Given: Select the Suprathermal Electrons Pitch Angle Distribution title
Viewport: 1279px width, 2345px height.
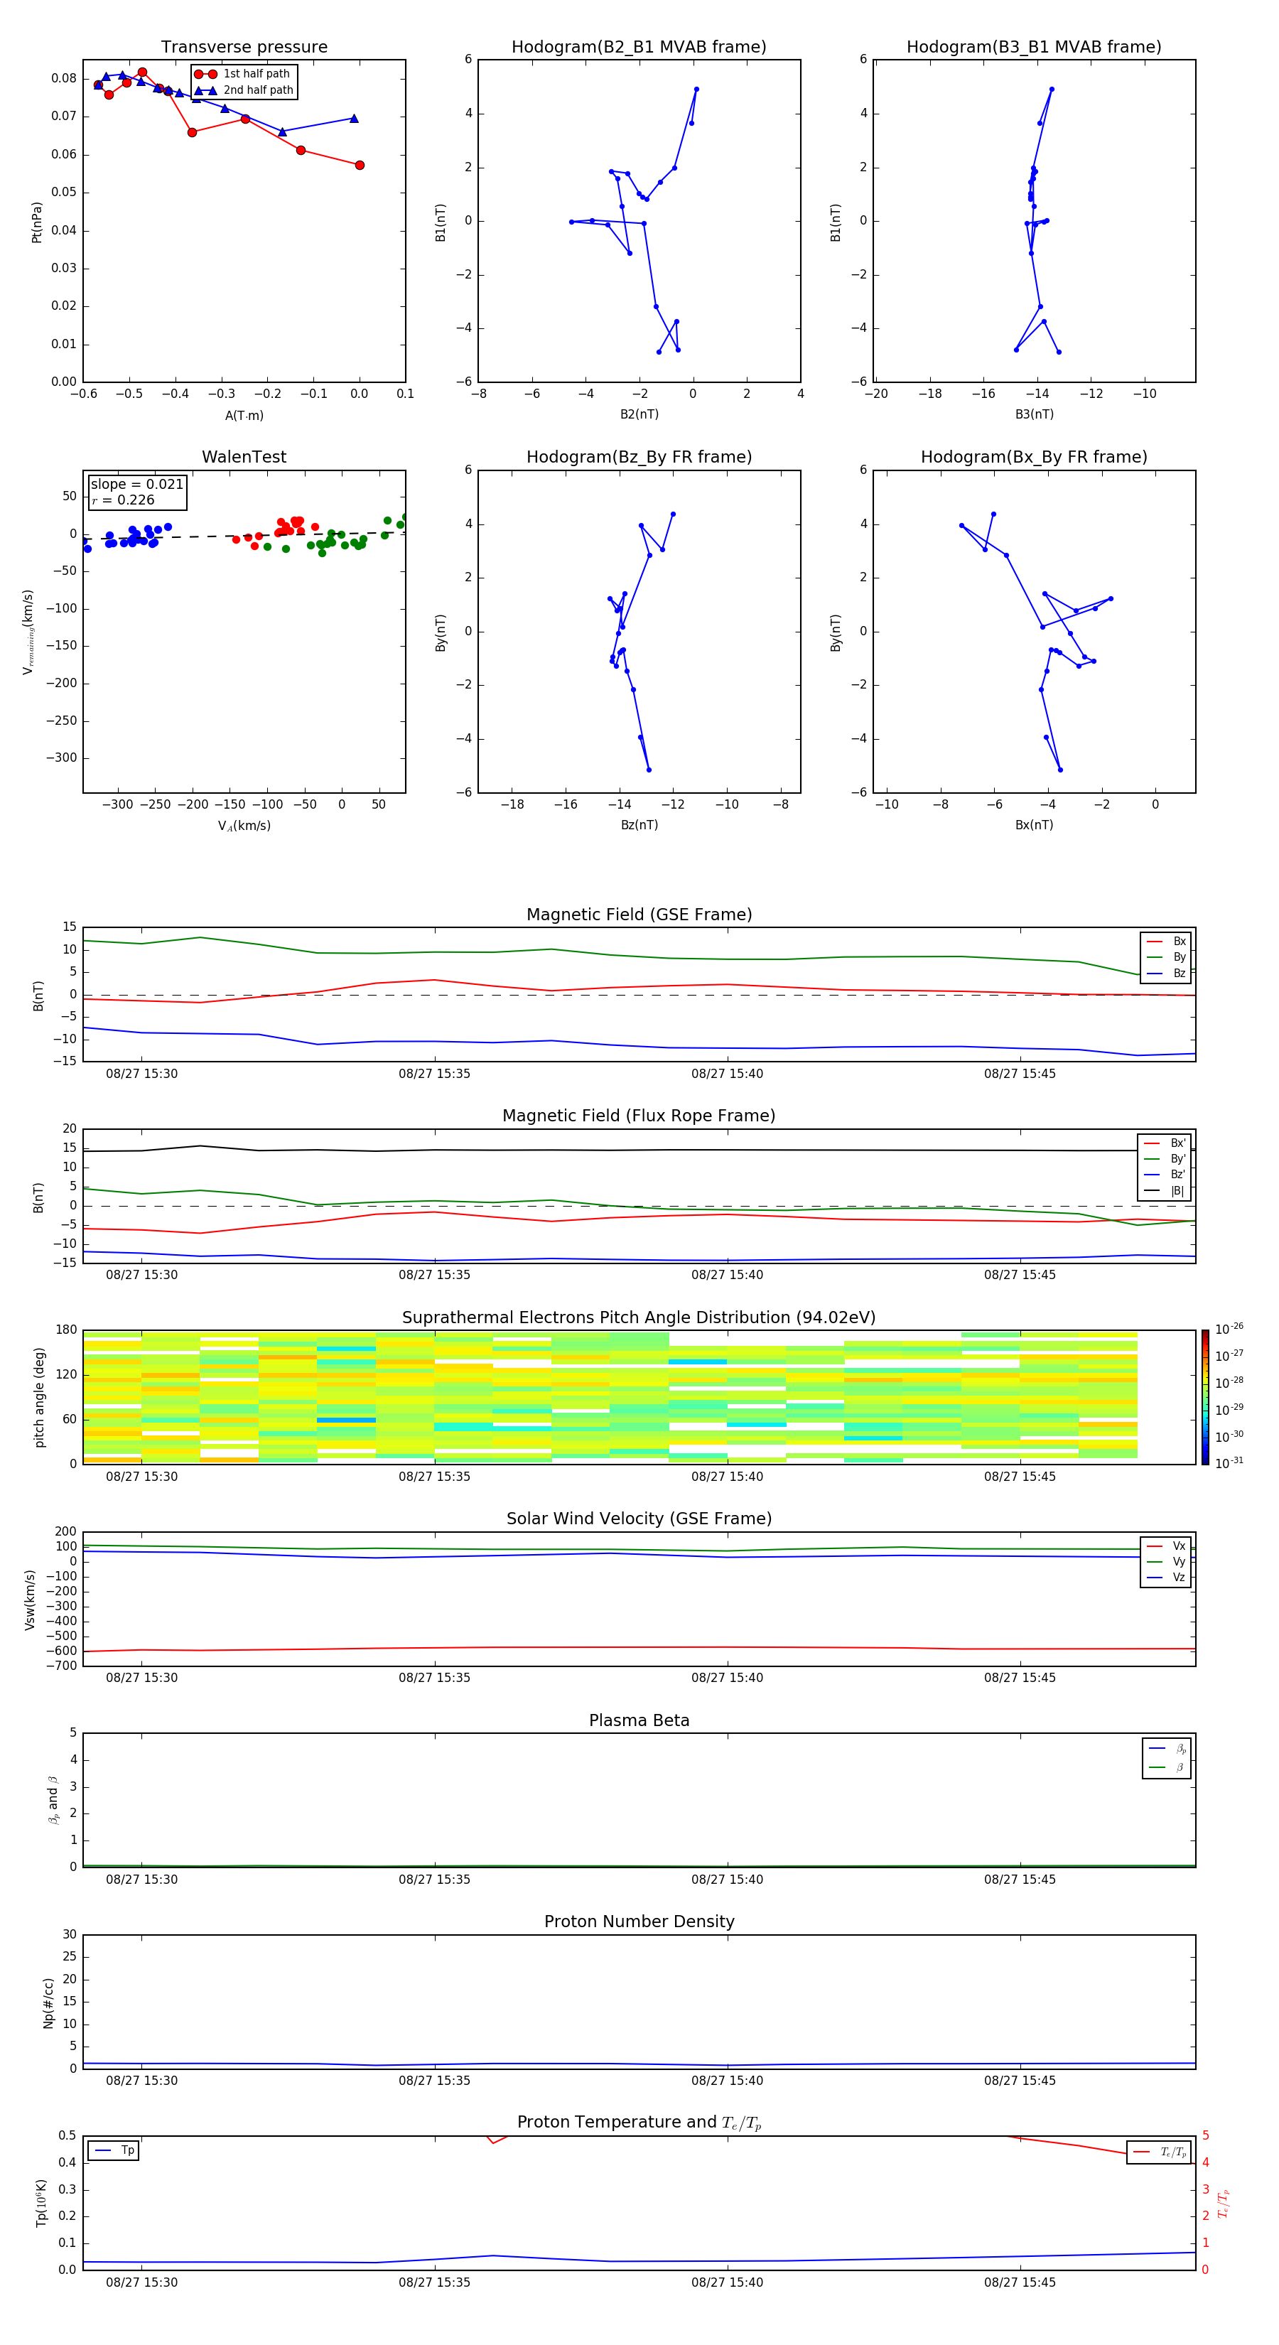Looking at the screenshot, I should point(639,1318).
